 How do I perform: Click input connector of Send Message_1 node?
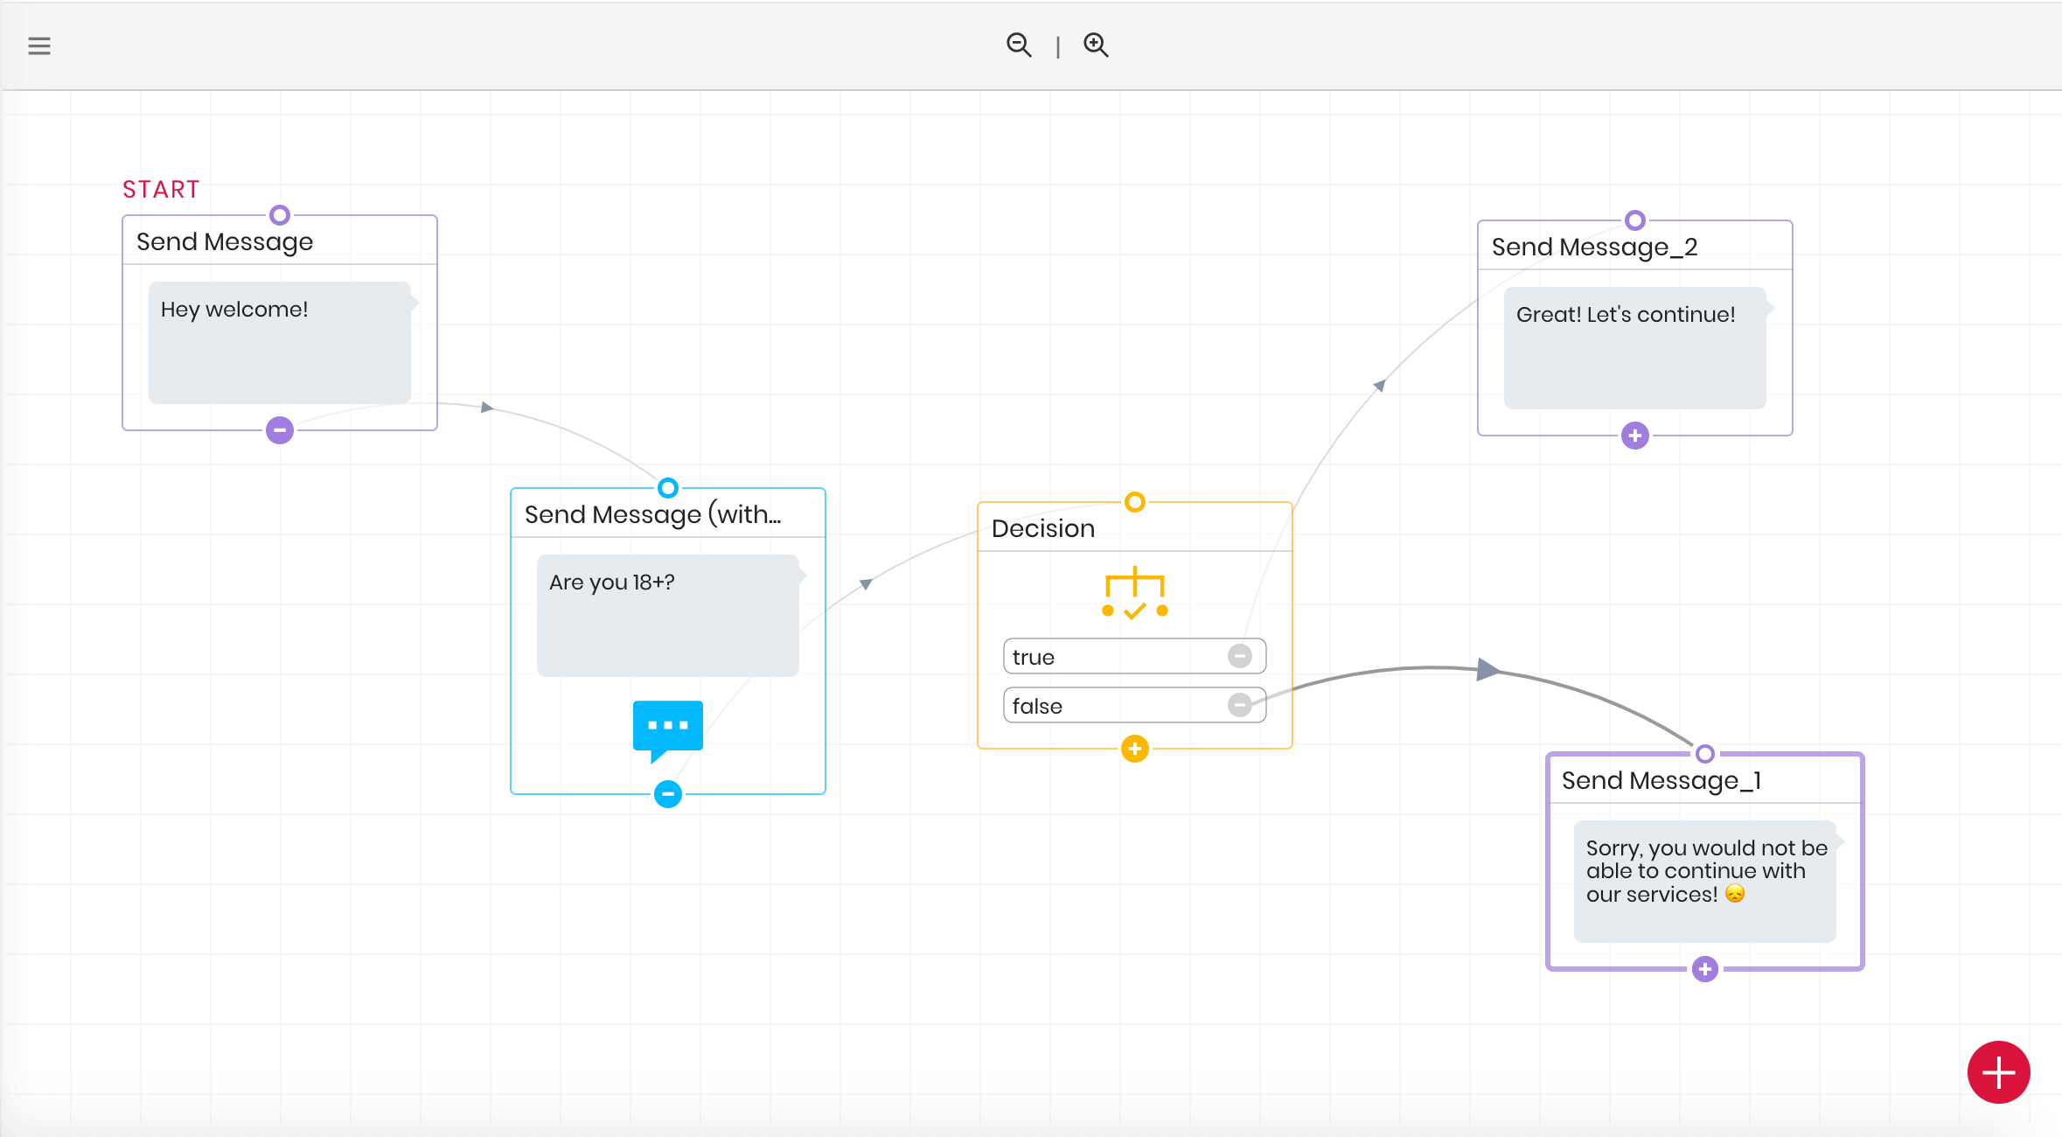pos(1705,754)
